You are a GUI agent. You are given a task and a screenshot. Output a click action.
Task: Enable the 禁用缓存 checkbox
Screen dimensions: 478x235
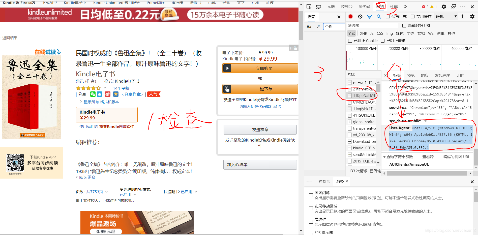412,17
